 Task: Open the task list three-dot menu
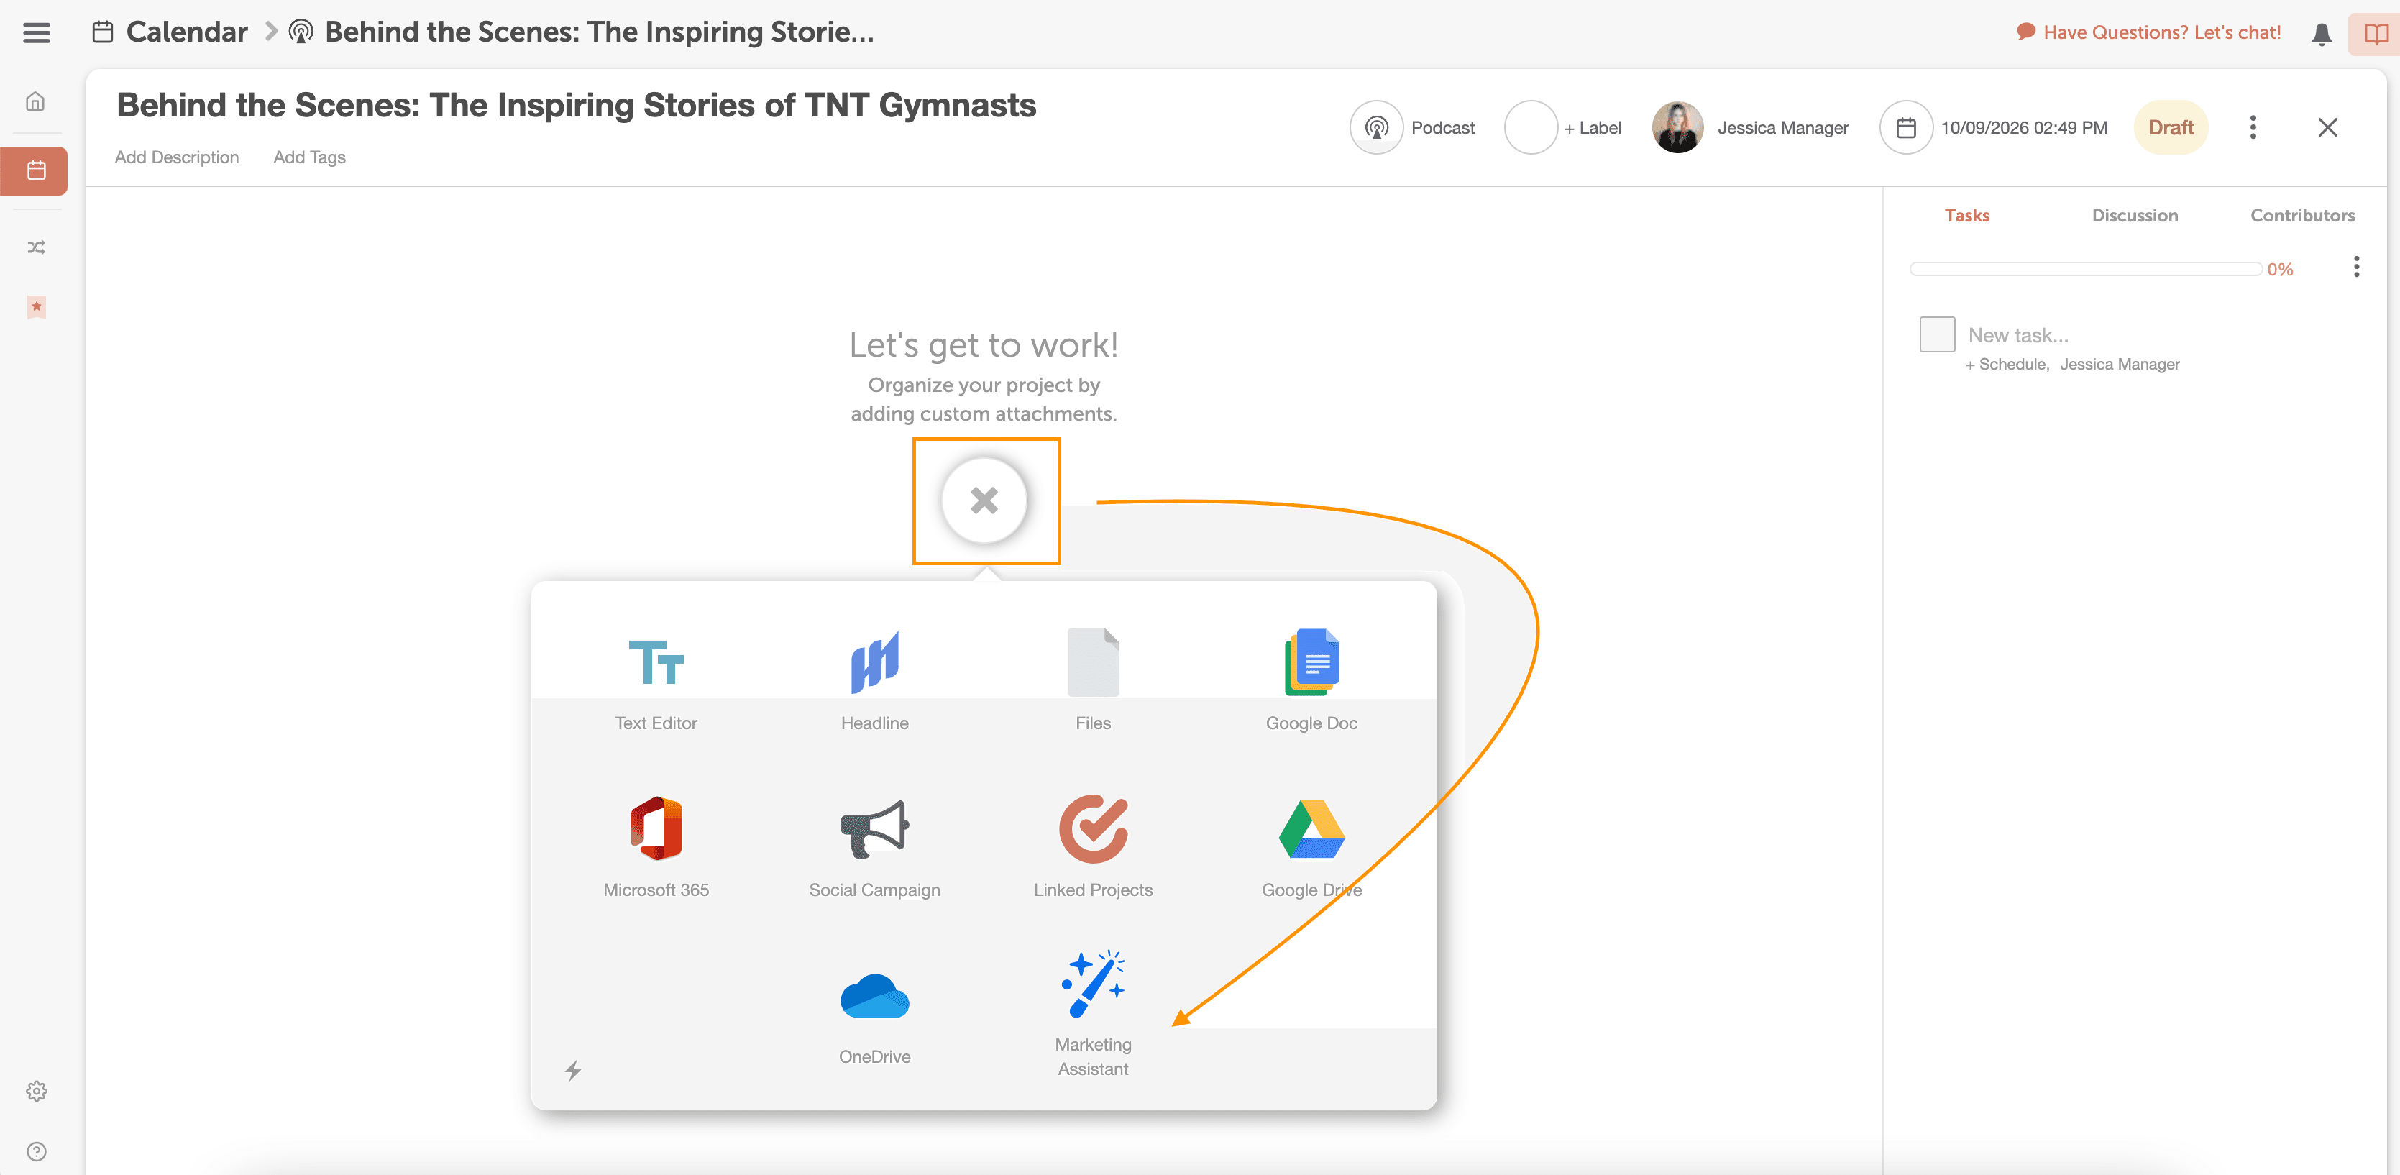pyautogui.click(x=2356, y=268)
